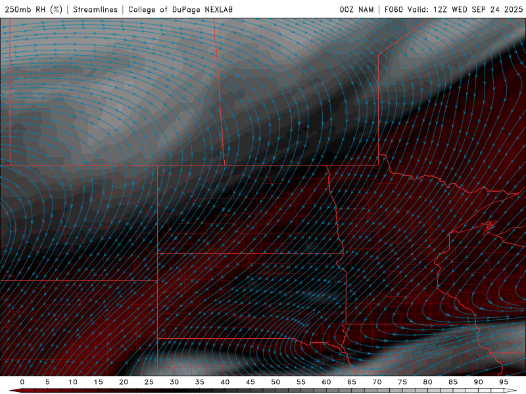Click the colorbar label "35"
Viewport: 526px width, 394px height.
click(200, 382)
